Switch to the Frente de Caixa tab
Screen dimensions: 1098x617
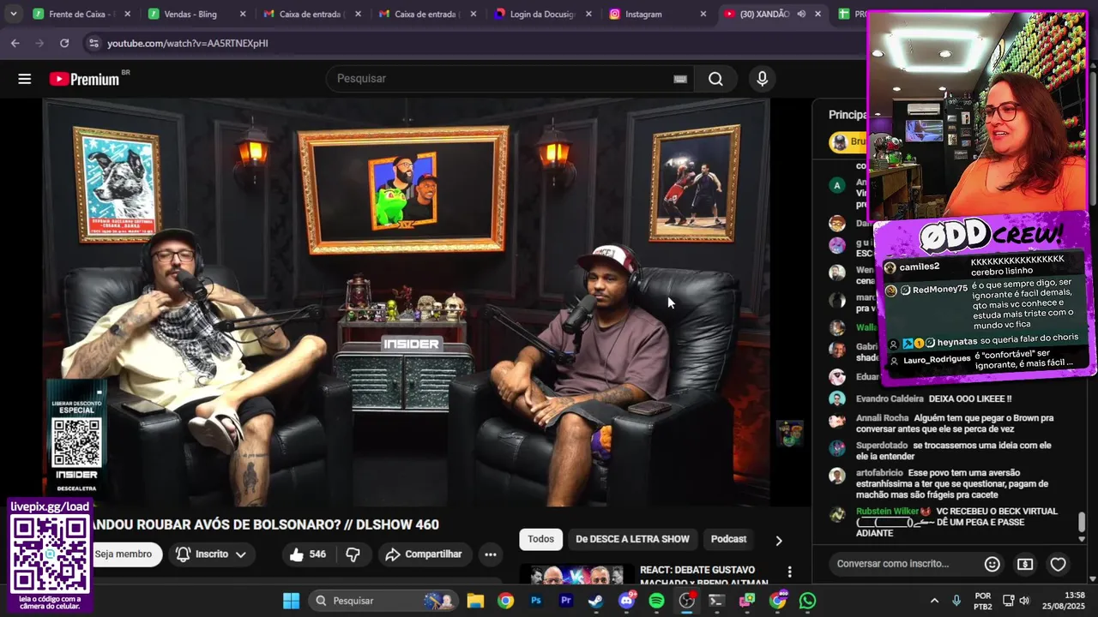[82, 15]
